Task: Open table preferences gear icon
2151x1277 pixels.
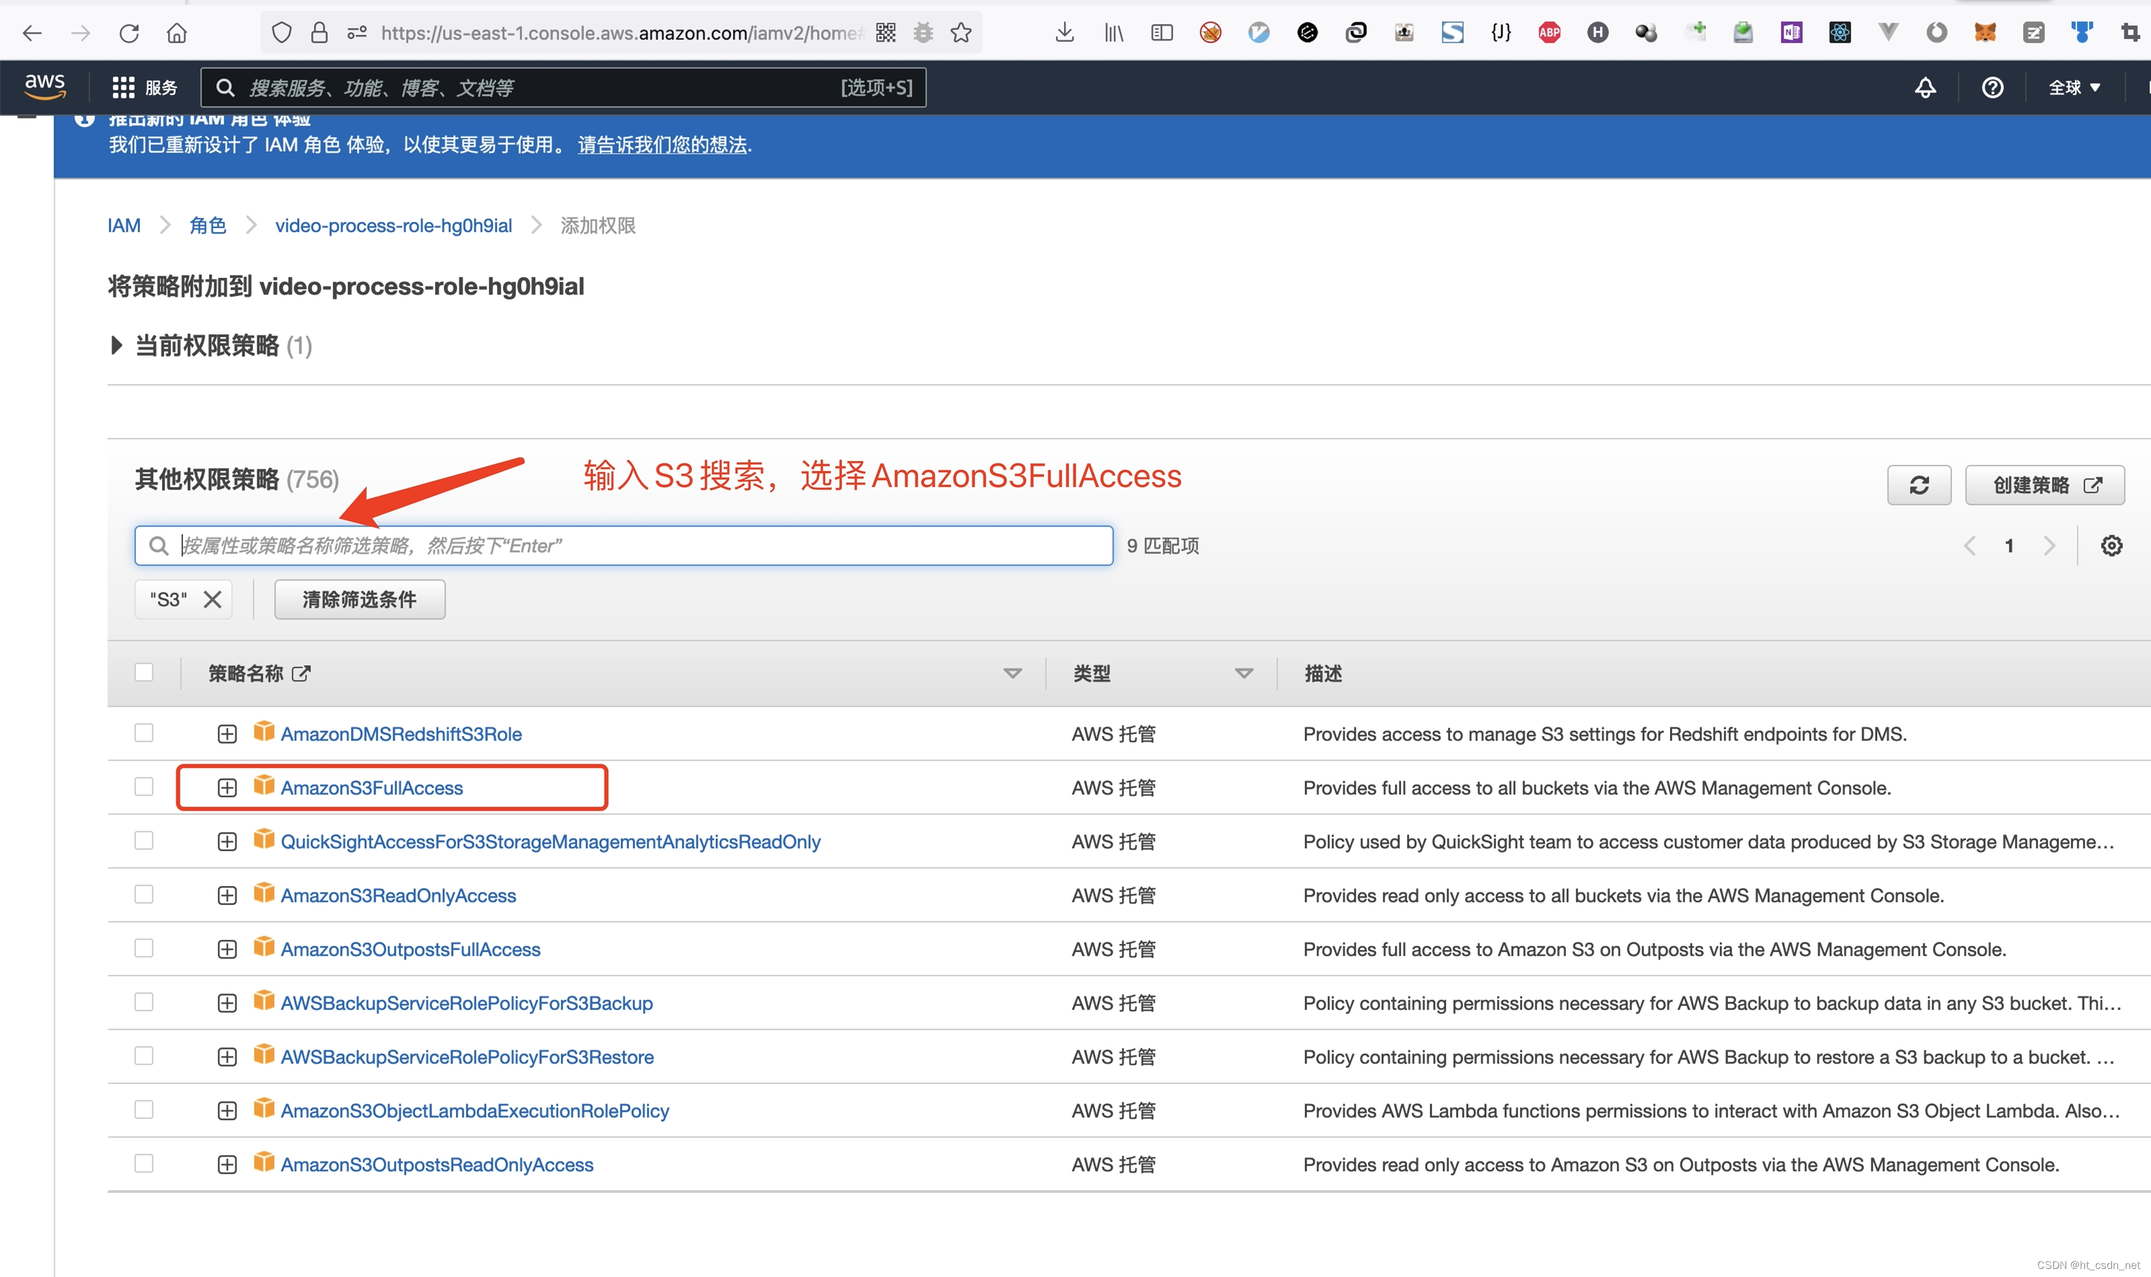Action: [2111, 546]
